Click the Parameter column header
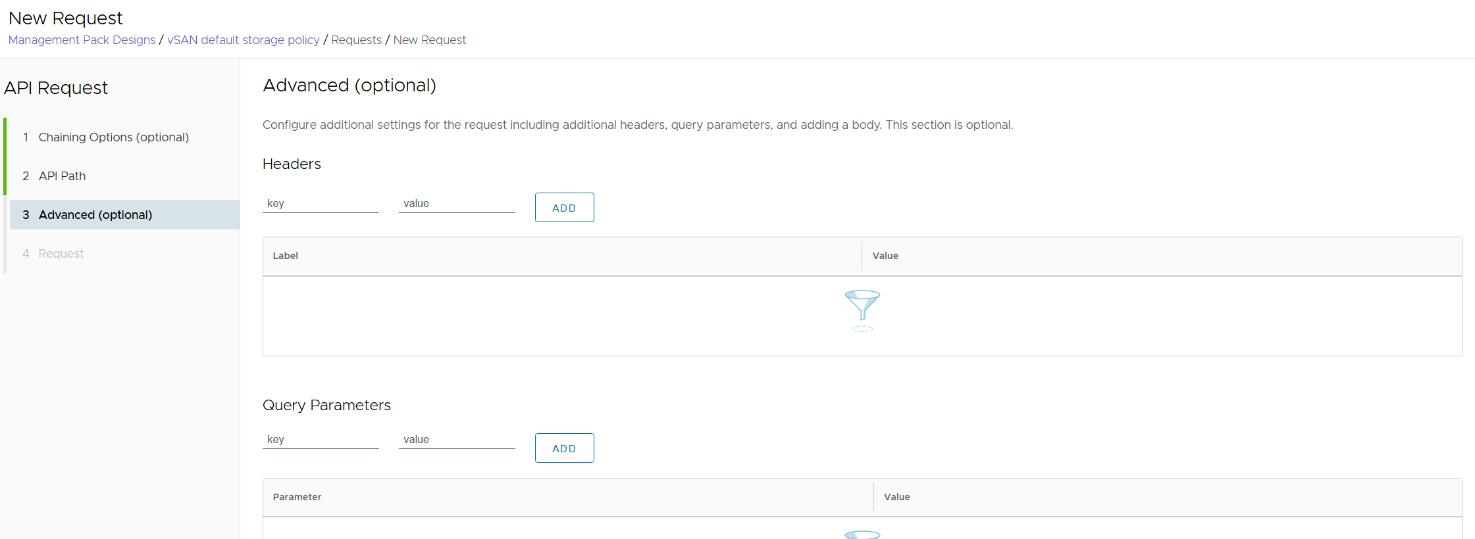The width and height of the screenshot is (1475, 539). (x=297, y=497)
